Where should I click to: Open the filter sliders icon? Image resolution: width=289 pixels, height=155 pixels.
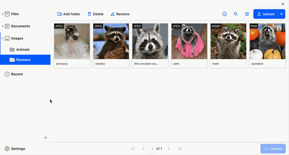click(x=247, y=14)
